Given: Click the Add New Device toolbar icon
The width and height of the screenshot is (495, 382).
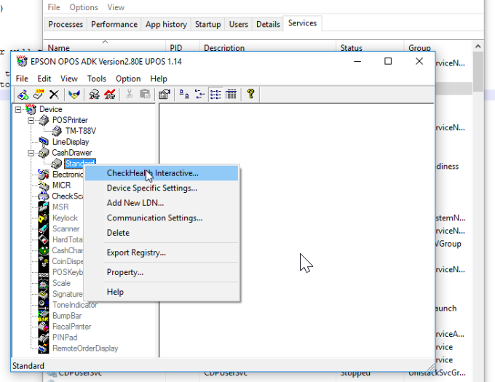Looking at the screenshot, I should pyautogui.click(x=23, y=95).
